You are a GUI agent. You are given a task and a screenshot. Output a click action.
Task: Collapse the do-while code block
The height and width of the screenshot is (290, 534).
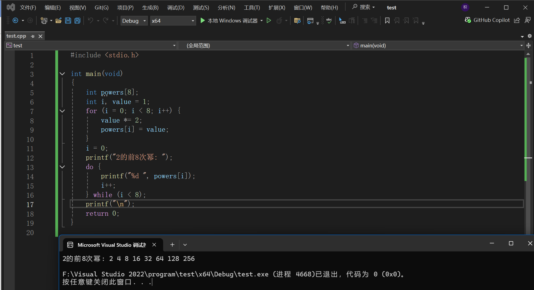pos(62,167)
